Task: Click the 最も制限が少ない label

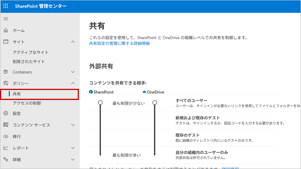Action: point(129,103)
